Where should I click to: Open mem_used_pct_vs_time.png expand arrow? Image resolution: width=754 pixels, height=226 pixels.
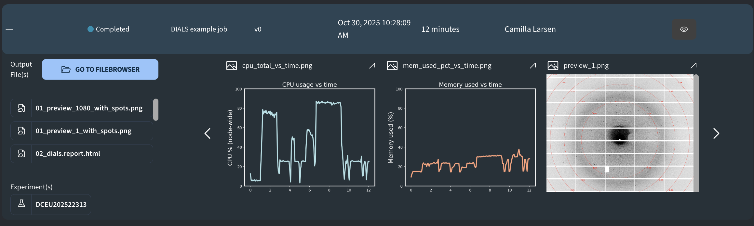pyautogui.click(x=533, y=66)
